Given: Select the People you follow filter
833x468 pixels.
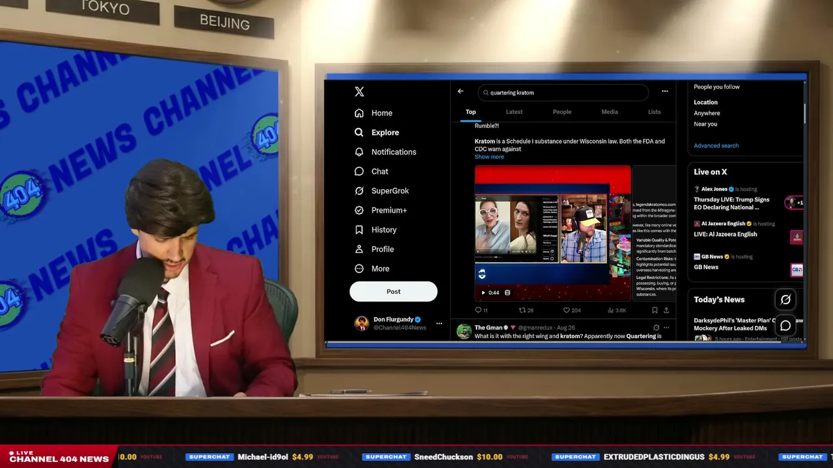Looking at the screenshot, I should click(717, 87).
